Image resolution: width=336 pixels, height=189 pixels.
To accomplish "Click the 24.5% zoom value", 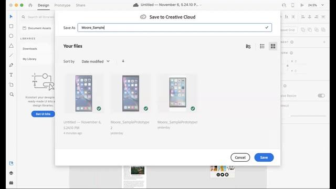I will pyautogui.click(x=312, y=5).
